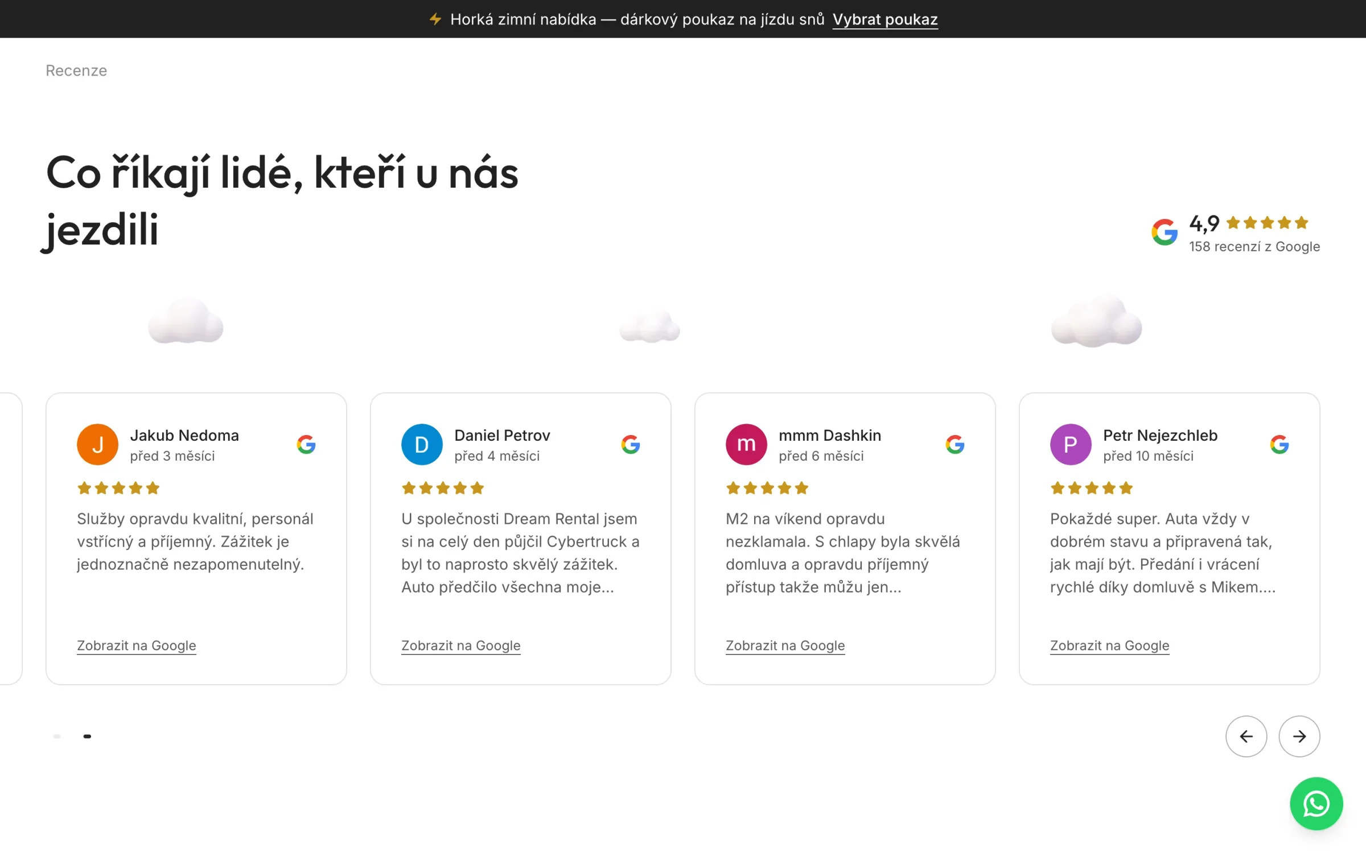Click review text starting M2 na víkend
Viewport: 1366px width, 853px height.
point(843,553)
